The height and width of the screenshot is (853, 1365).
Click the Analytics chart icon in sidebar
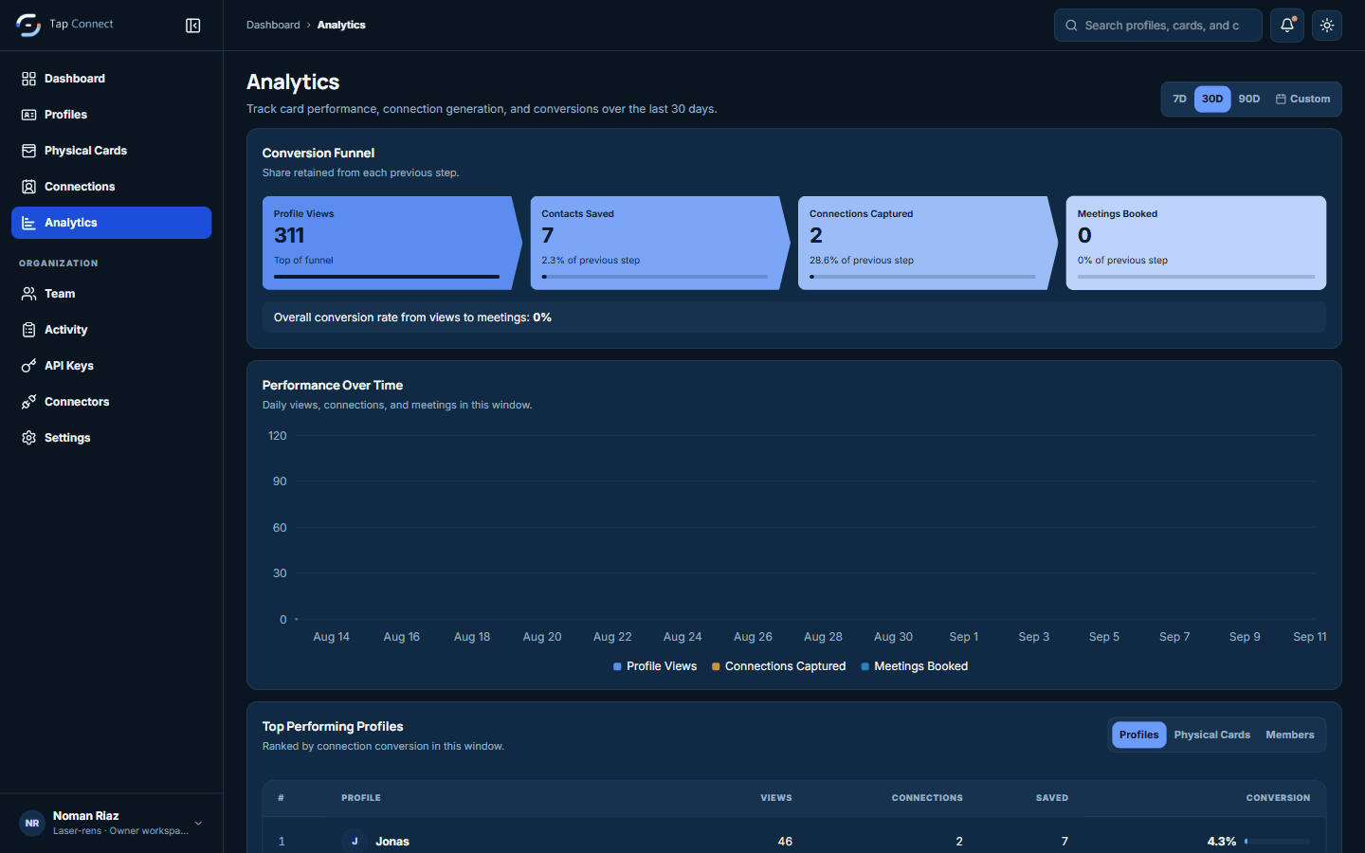[29, 223]
